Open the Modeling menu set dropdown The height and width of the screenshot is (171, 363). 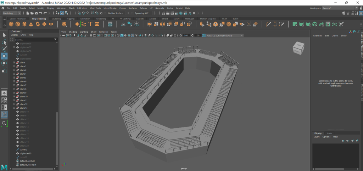tap(12, 13)
